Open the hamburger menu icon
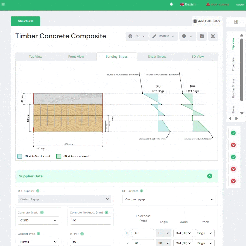The image size is (246, 246). [3, 4]
